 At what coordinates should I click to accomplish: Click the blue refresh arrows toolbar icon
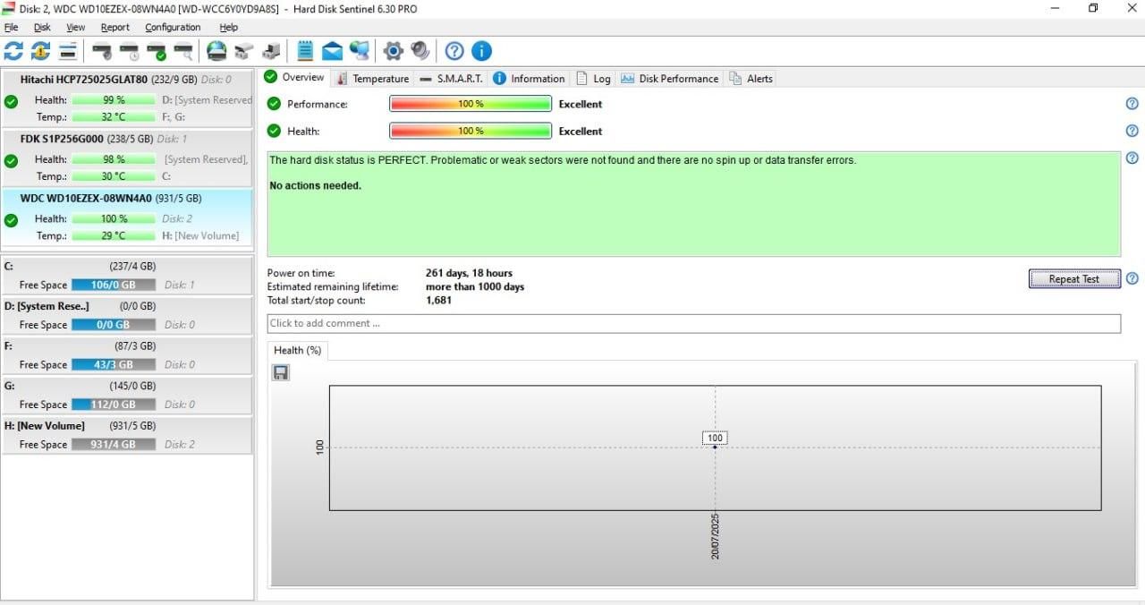tap(13, 51)
